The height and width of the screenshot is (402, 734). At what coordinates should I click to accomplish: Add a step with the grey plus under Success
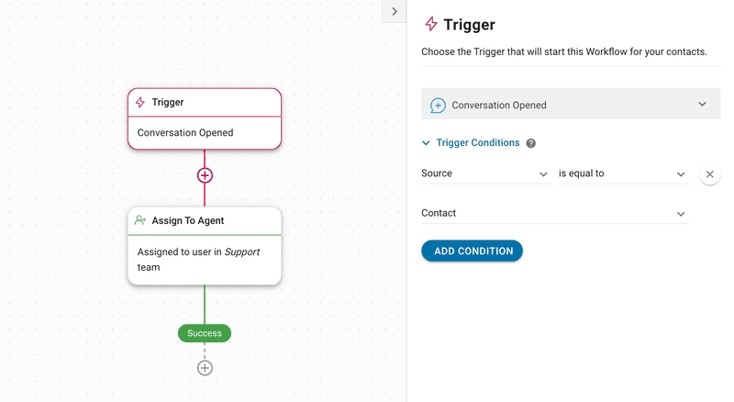coord(205,368)
